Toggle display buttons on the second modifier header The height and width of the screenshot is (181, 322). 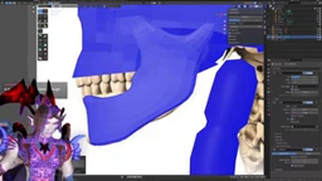click(x=307, y=102)
